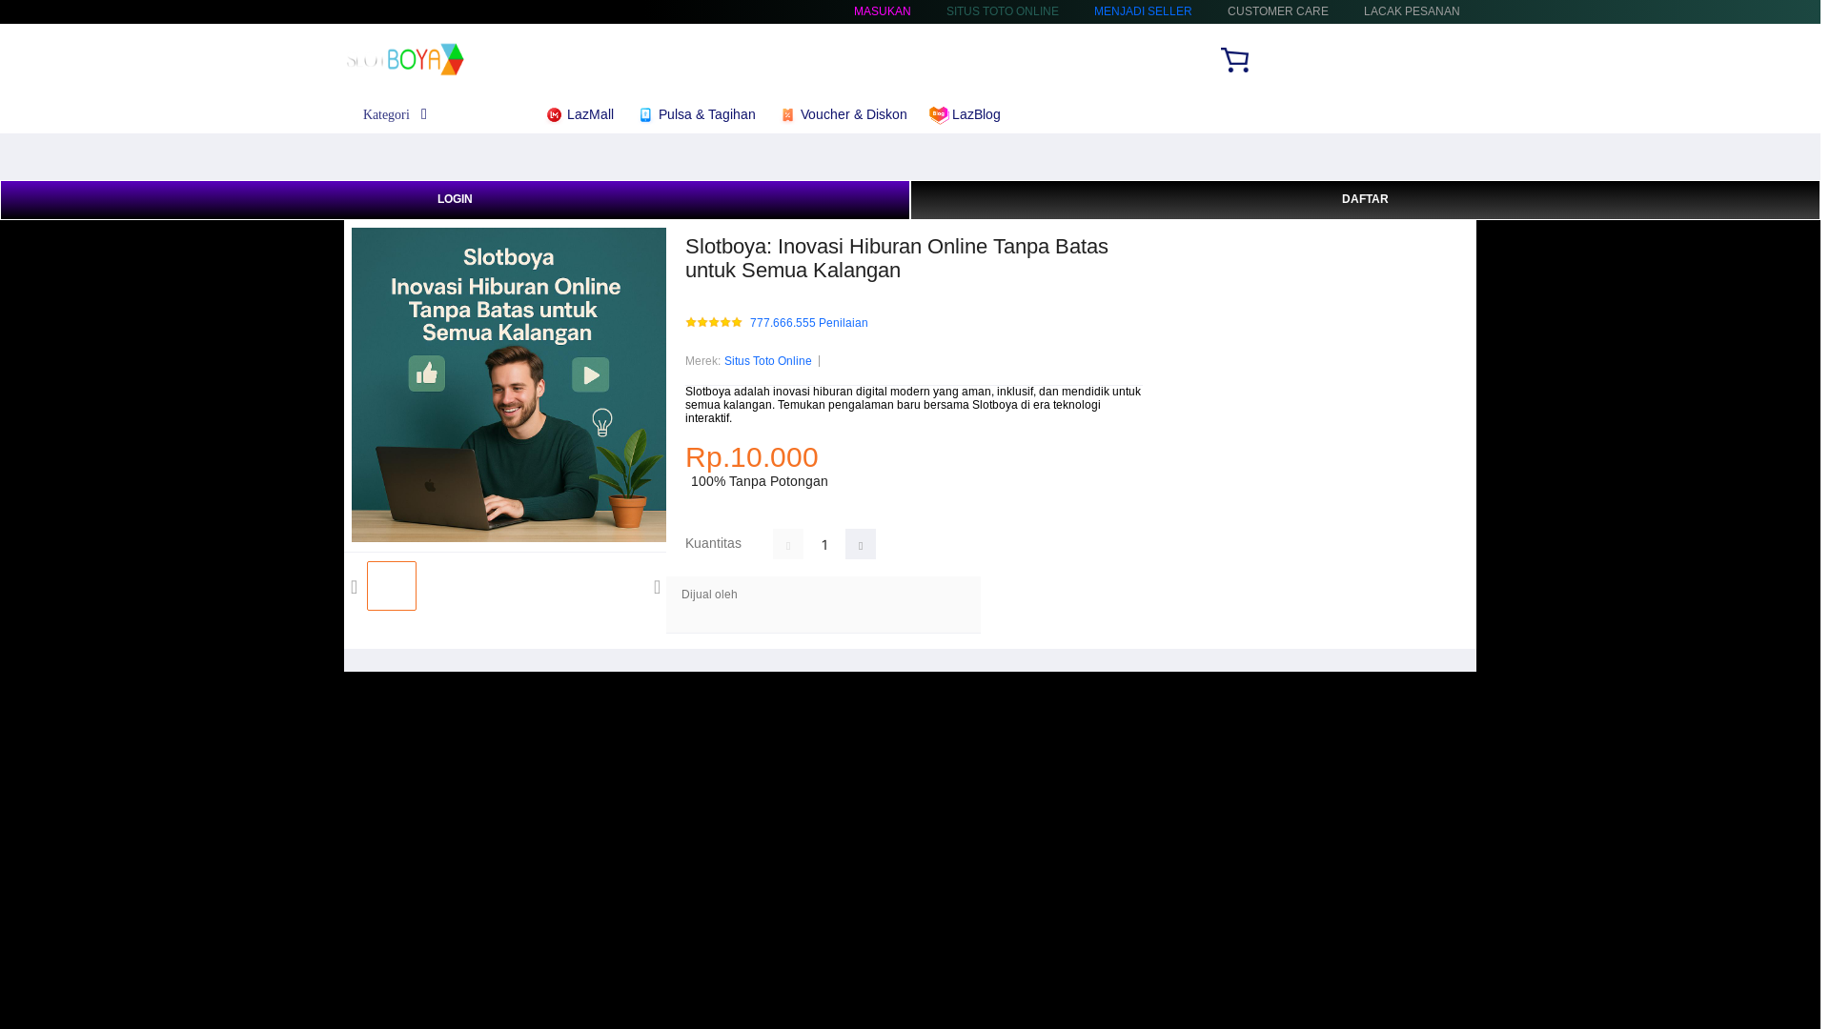Open the Pulsa & Tagihan link
This screenshot has width=1830, height=1029.
coord(706,114)
